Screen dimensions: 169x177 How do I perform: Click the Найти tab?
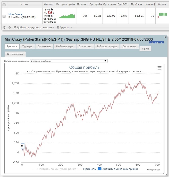click(x=145, y=49)
